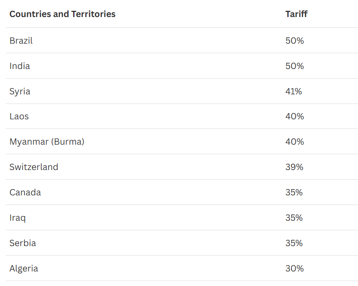The width and height of the screenshot is (358, 286).
Task: Select the India country cell
Action: pyautogui.click(x=20, y=66)
